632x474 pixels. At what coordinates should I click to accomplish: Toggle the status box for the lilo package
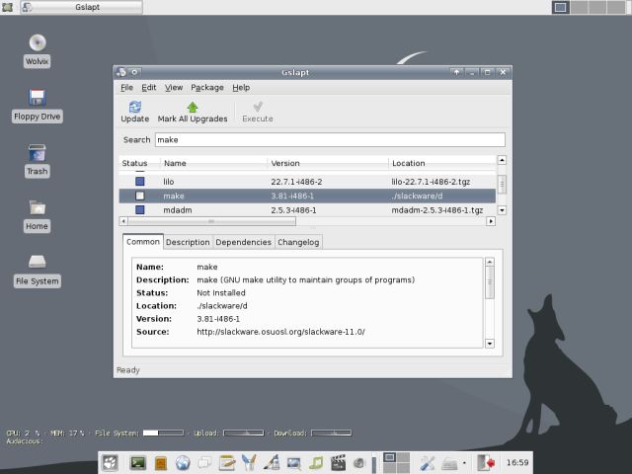click(x=139, y=182)
